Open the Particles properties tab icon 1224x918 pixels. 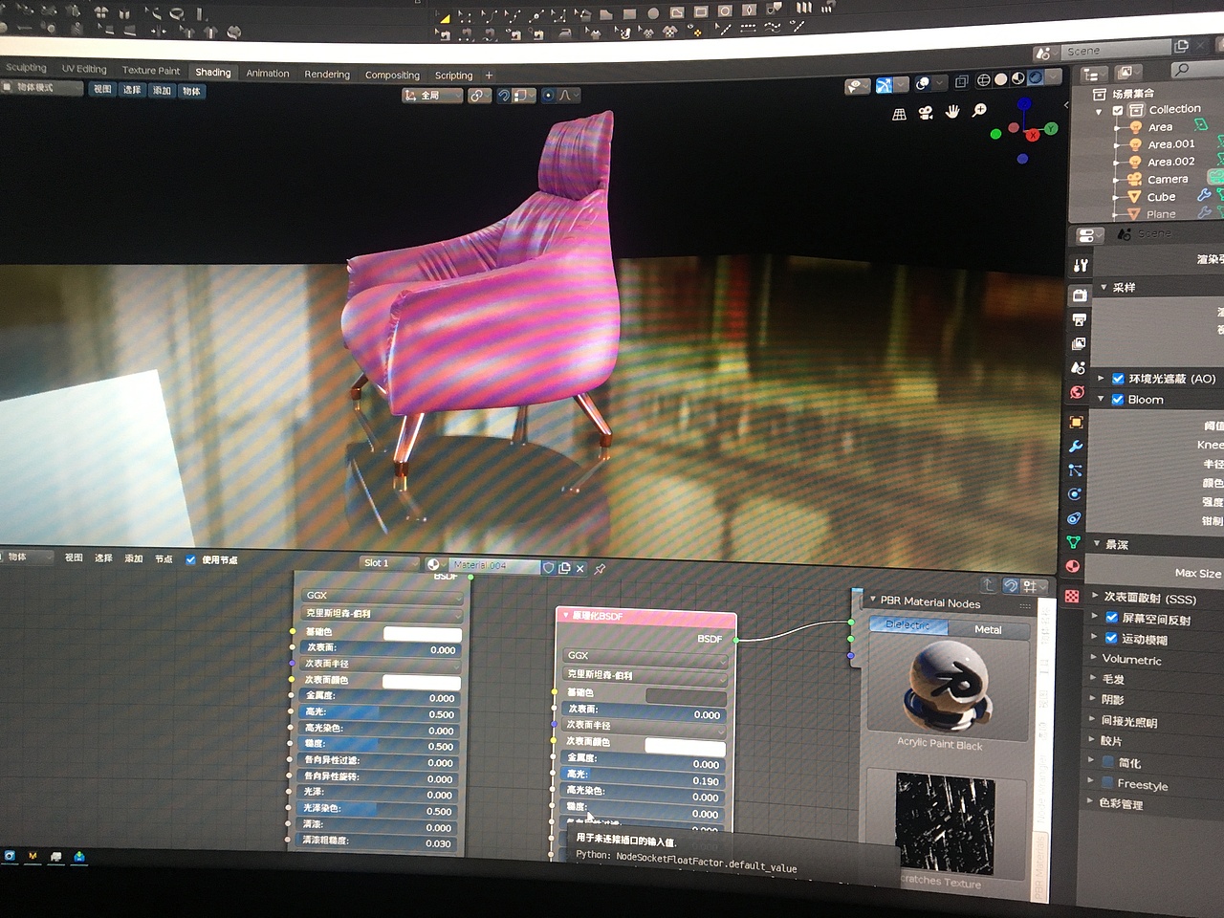[1075, 470]
